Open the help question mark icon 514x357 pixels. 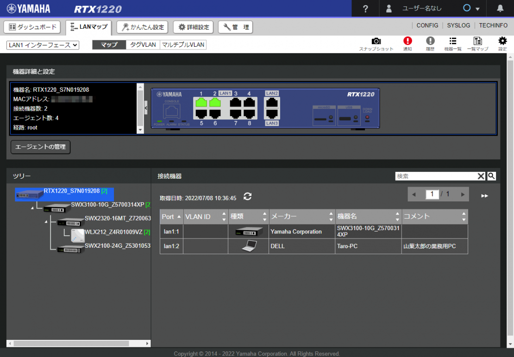pyautogui.click(x=365, y=8)
